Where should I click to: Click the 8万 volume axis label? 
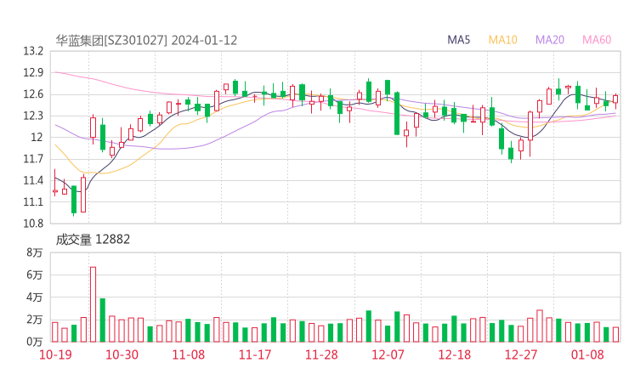[x=35, y=252]
